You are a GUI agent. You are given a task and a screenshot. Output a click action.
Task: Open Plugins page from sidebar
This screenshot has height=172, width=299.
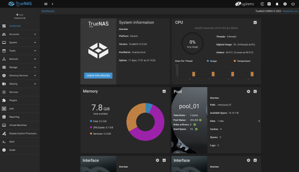tap(20, 100)
